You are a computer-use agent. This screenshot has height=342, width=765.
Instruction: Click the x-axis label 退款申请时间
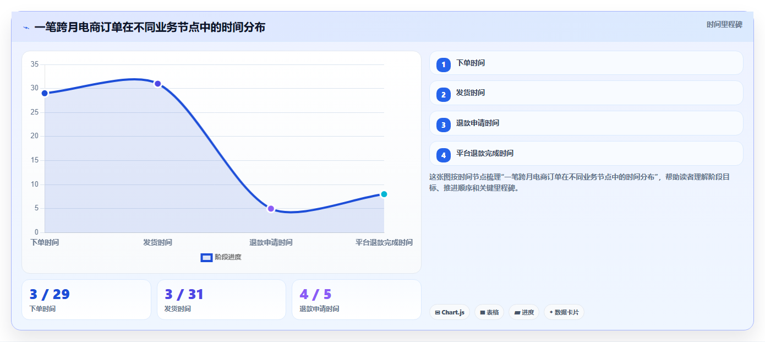271,242
